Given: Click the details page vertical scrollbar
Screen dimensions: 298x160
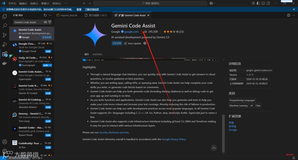Looking at the screenshot, I should [223, 133].
